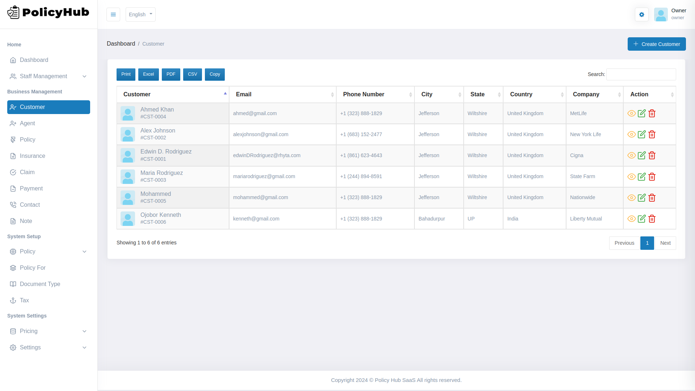695x391 pixels.
Task: Export the table with the PDF button
Action: (171, 74)
